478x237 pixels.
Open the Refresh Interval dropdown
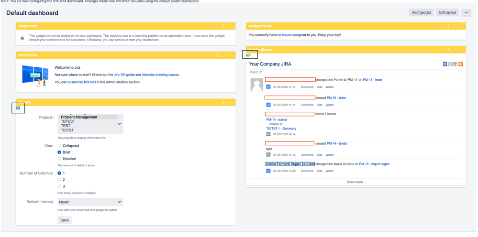click(x=90, y=202)
